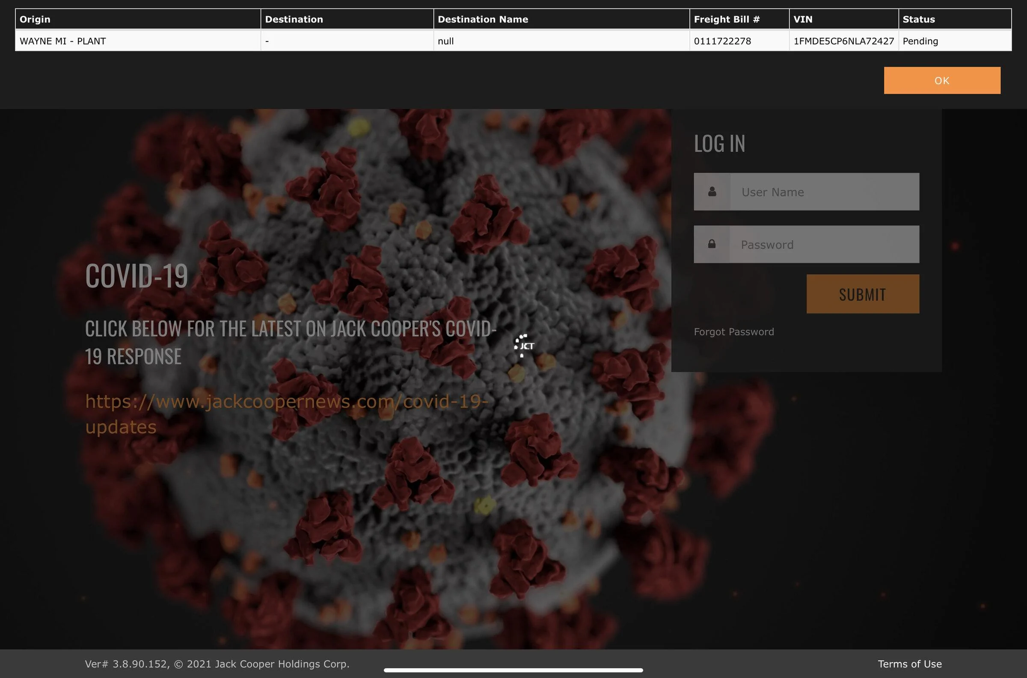This screenshot has width=1027, height=678.
Task: Click the Status column header
Action: click(x=955, y=19)
